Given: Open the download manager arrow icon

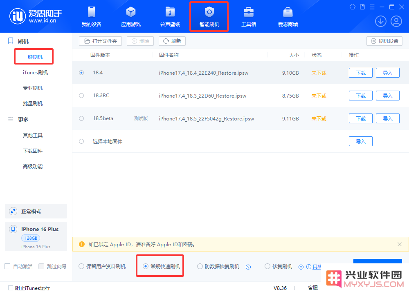Looking at the screenshot, I should [x=380, y=21].
